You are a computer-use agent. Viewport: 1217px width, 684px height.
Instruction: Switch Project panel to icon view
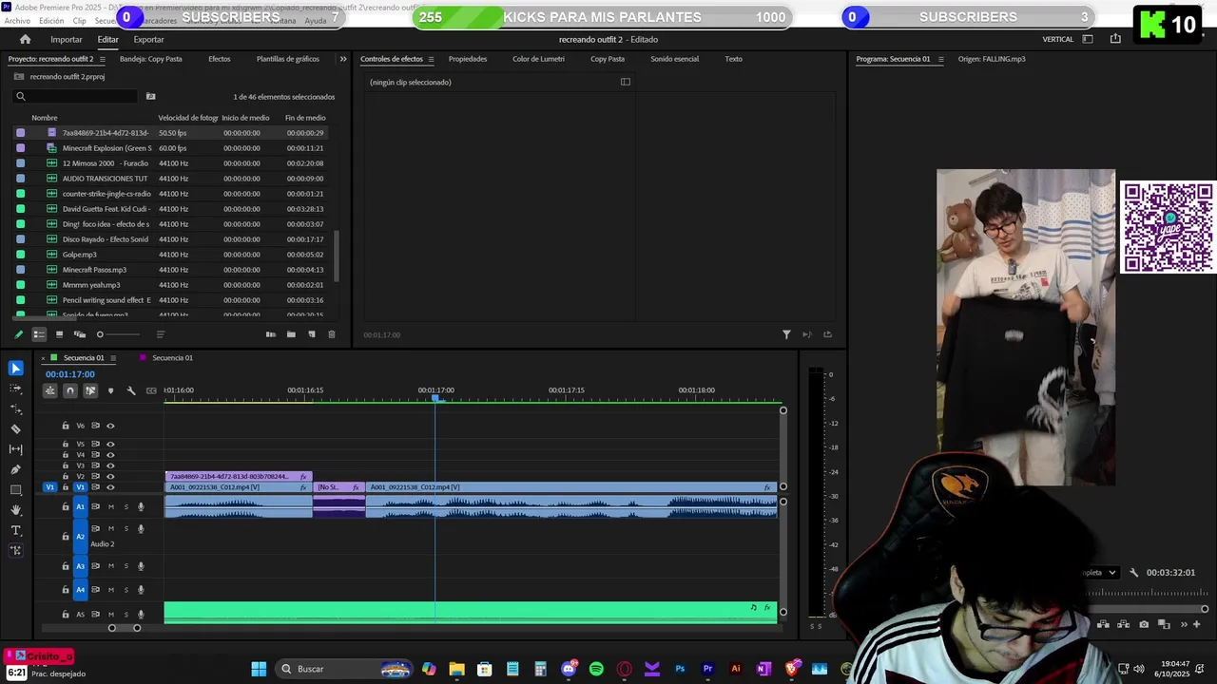59,334
